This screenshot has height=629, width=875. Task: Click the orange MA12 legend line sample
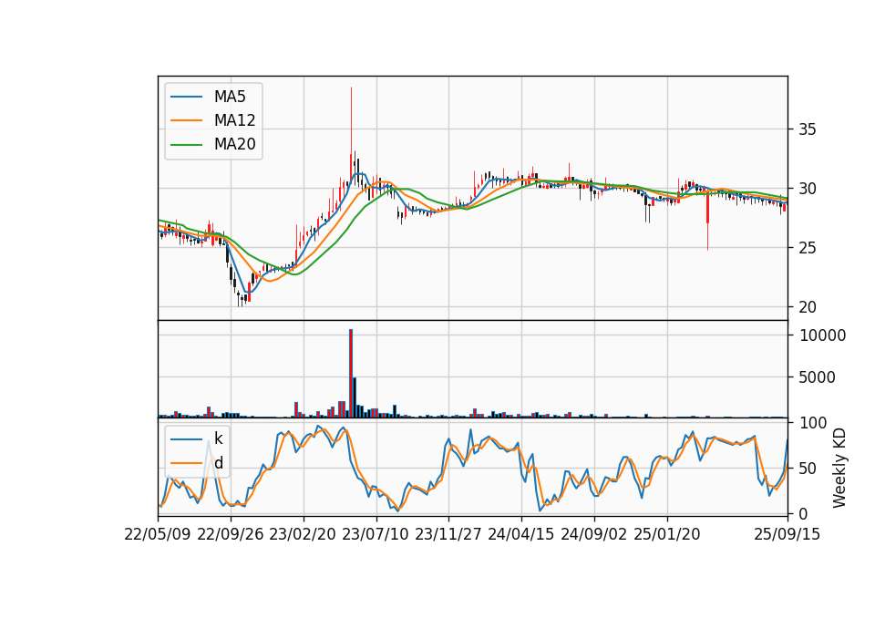[186, 120]
